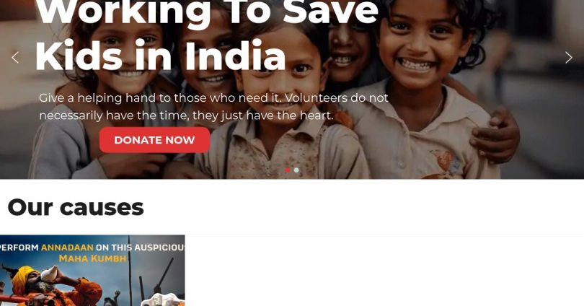Open the Annadaan Maha Kumbh cause card
The image size is (584, 306).
click(92, 270)
